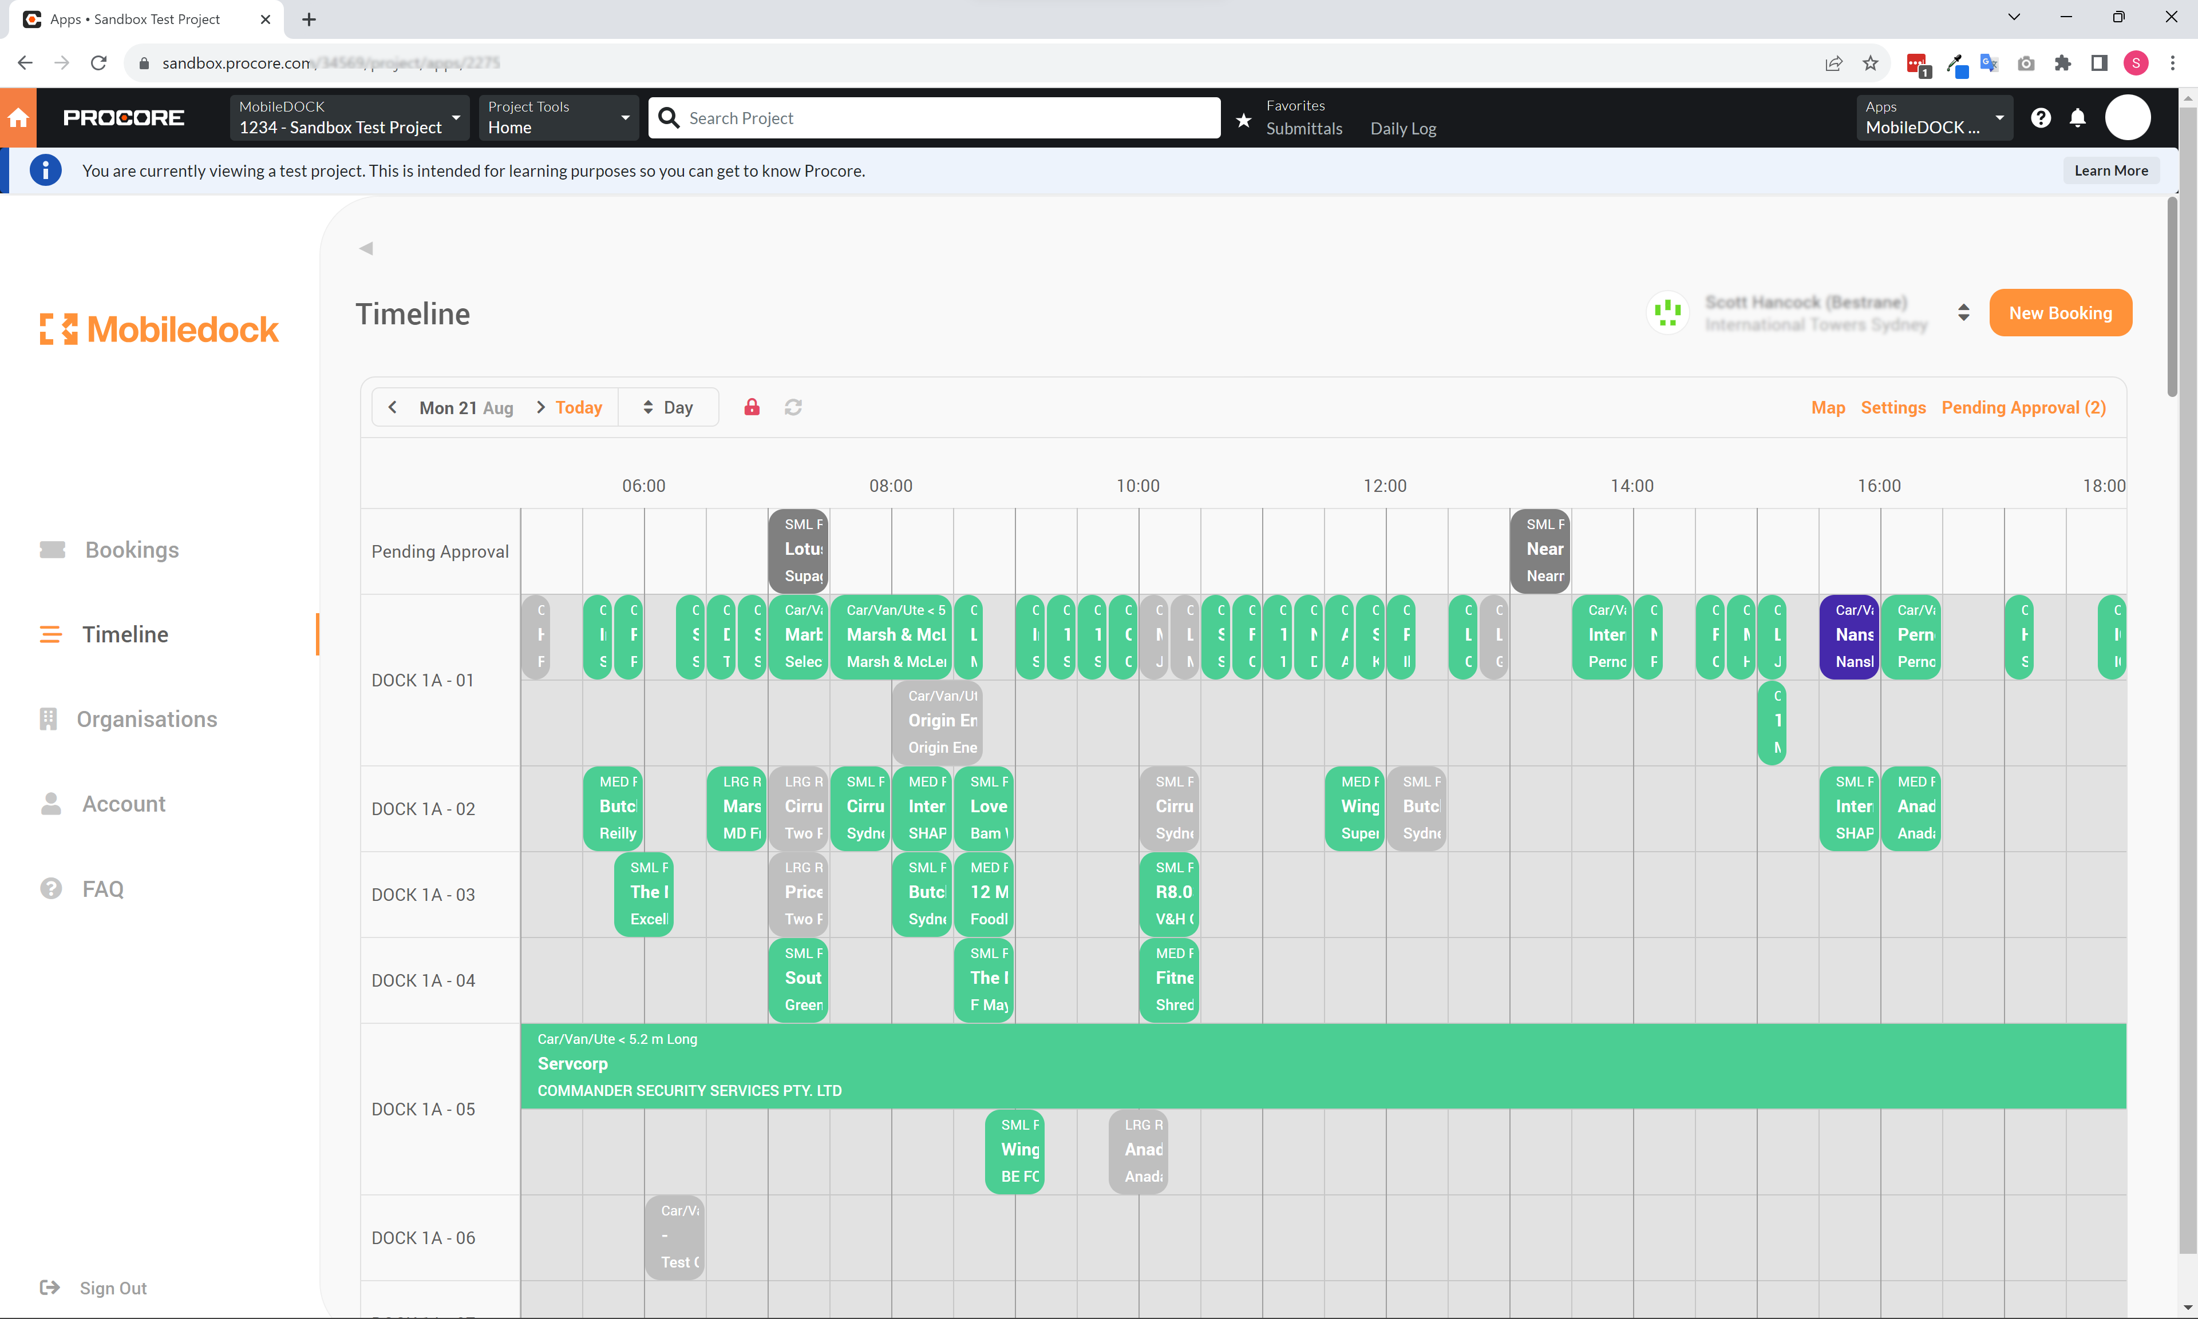Advance to next day with right chevron
The height and width of the screenshot is (1319, 2198).
click(540, 407)
